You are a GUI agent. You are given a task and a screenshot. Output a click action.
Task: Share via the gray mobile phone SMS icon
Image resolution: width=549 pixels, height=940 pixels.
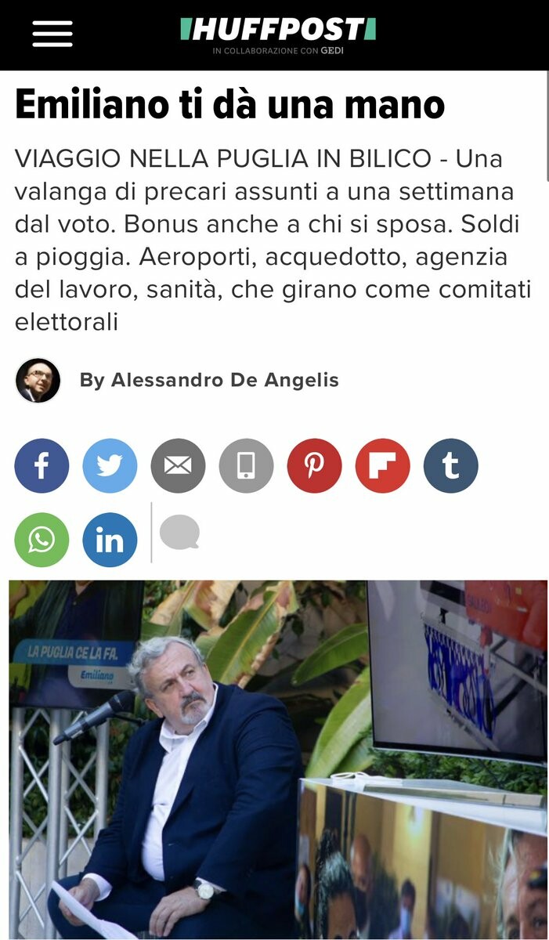tap(246, 466)
